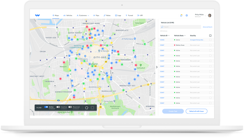Open the settings gear icon

click(187, 15)
